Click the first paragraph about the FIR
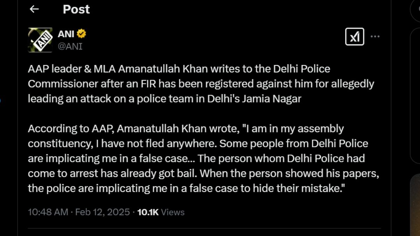This screenshot has width=420, height=236. point(201,84)
